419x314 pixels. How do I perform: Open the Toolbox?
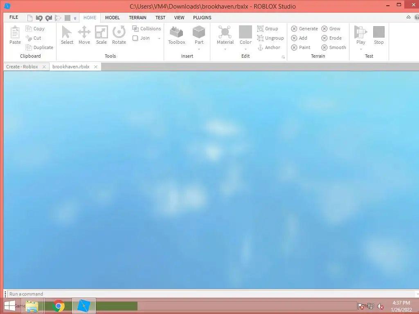click(176, 35)
